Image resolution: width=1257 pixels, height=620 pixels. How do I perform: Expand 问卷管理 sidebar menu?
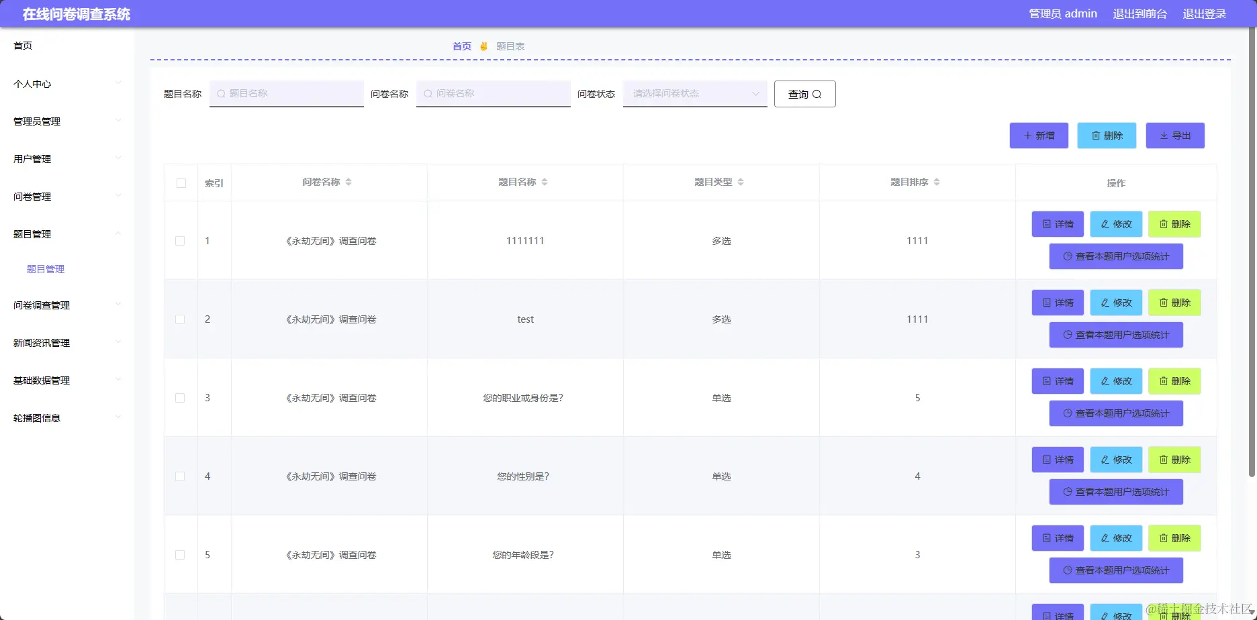67,197
